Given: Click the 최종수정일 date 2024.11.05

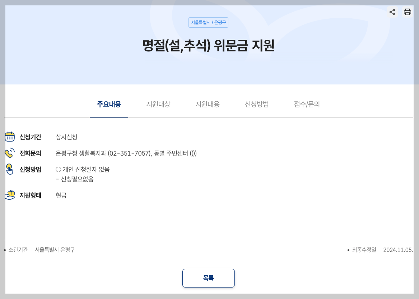Looking at the screenshot, I should 399,250.
